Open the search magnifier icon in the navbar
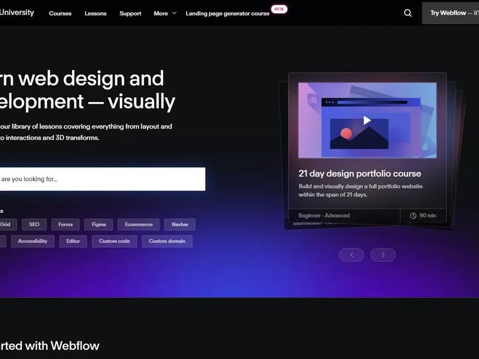This screenshot has width=479, height=359. click(x=408, y=13)
